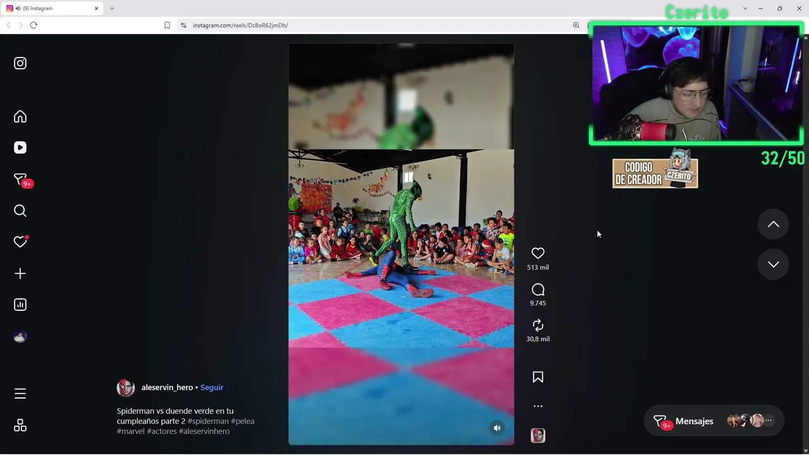Screen dimensions: 809x455
Task: Bookmark this page in browser
Action: 167,25
